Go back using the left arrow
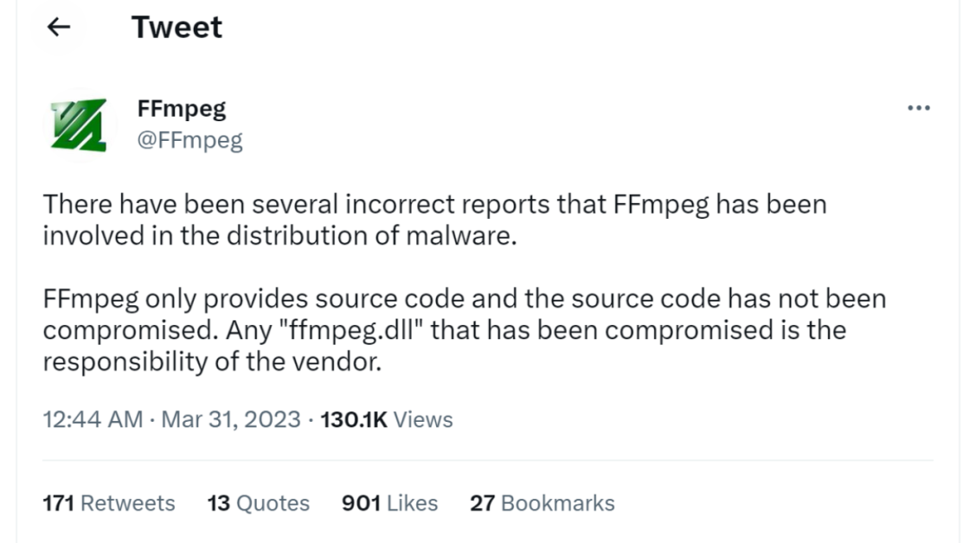 tap(58, 28)
